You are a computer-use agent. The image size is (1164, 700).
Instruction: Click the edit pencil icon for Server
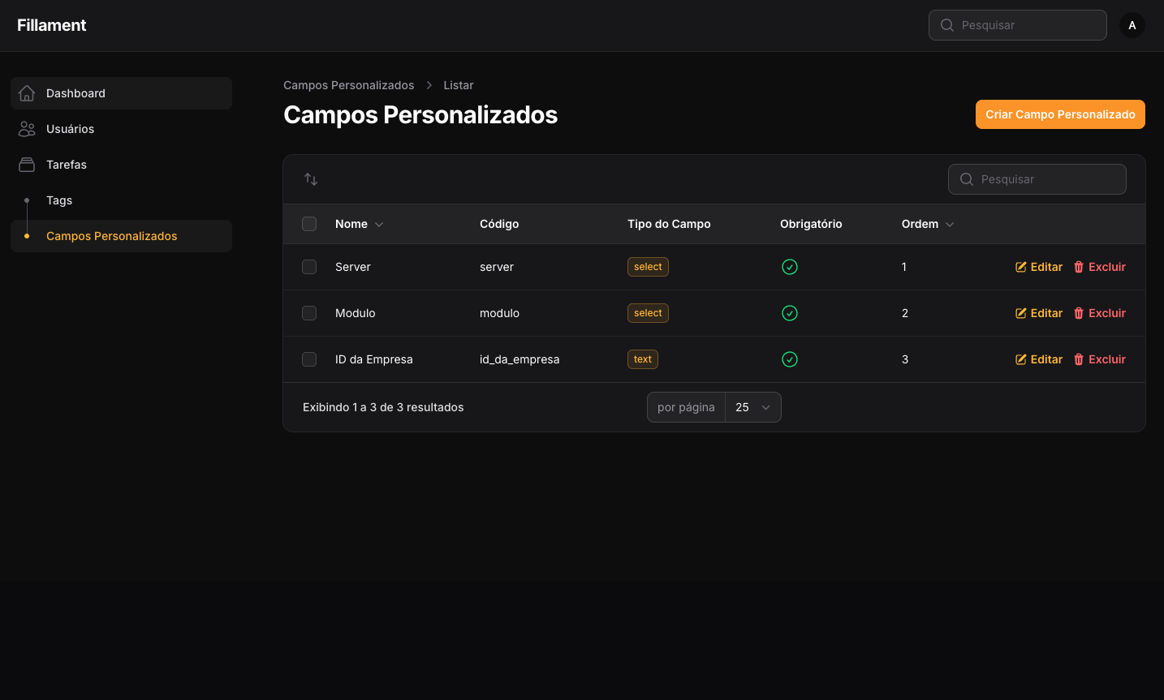point(1021,267)
